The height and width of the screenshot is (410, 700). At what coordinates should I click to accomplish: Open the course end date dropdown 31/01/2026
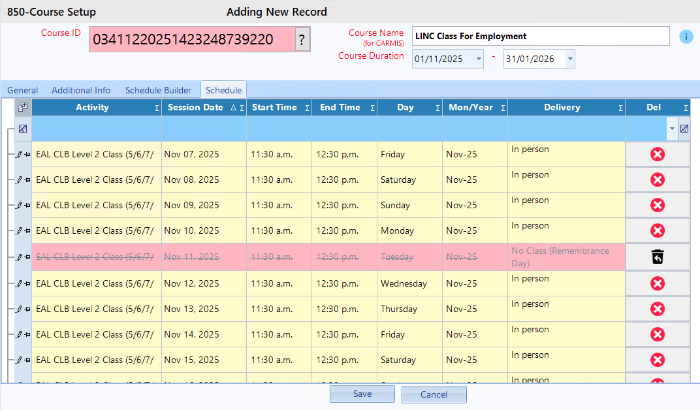click(570, 59)
